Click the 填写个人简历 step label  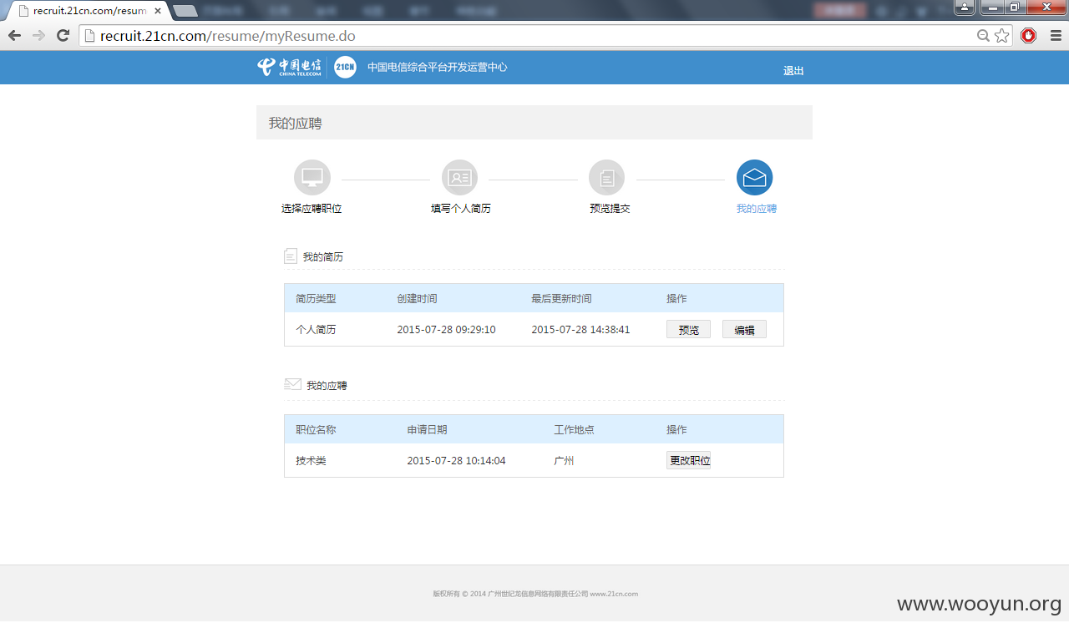tap(461, 209)
